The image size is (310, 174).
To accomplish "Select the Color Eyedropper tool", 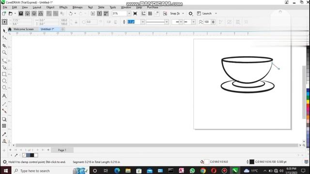I will tap(4, 134).
